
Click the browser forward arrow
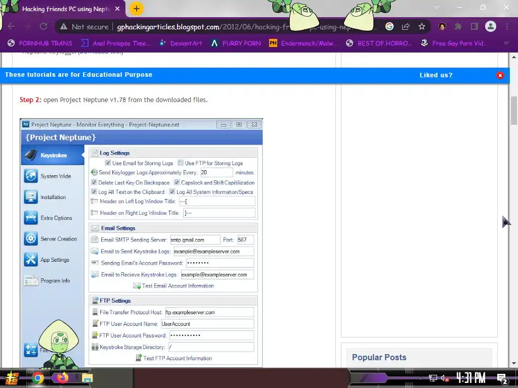[x=27, y=26]
